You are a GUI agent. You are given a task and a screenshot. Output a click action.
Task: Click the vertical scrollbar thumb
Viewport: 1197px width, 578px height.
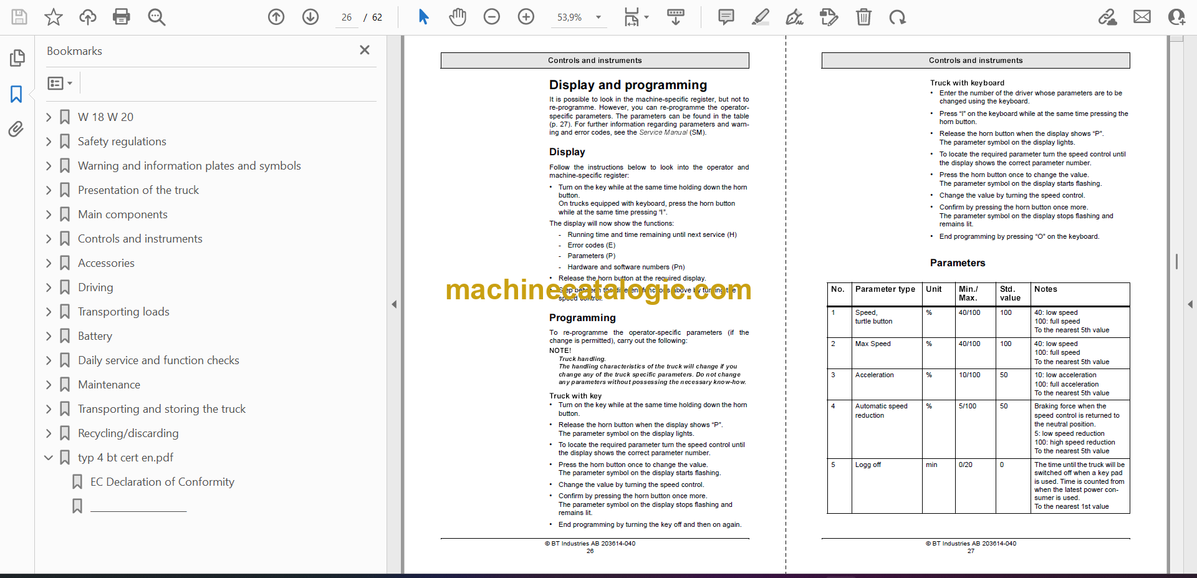click(1176, 261)
